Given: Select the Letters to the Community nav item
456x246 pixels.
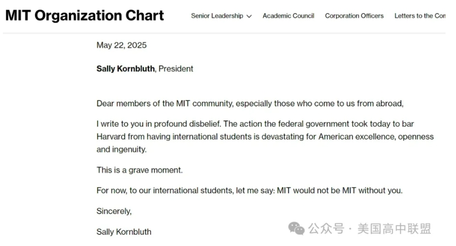Looking at the screenshot, I should pos(420,16).
